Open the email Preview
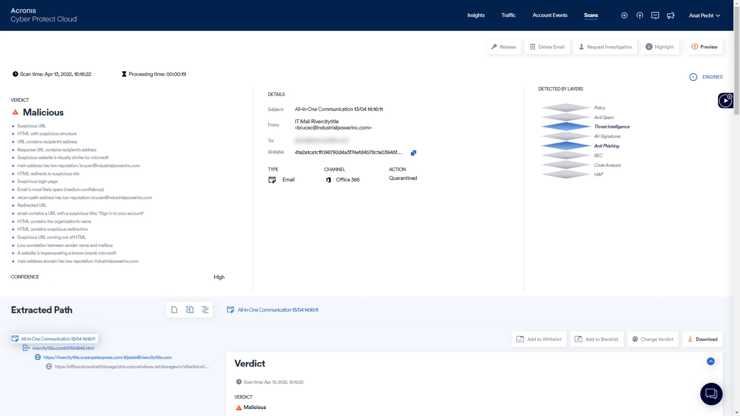The width and height of the screenshot is (740, 416). pyautogui.click(x=704, y=47)
